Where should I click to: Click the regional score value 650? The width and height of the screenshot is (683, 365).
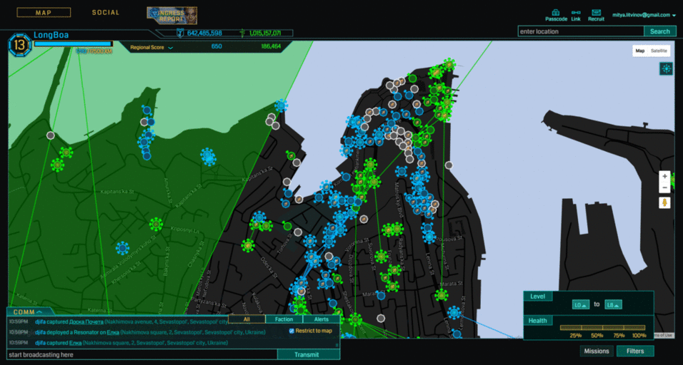pos(216,46)
